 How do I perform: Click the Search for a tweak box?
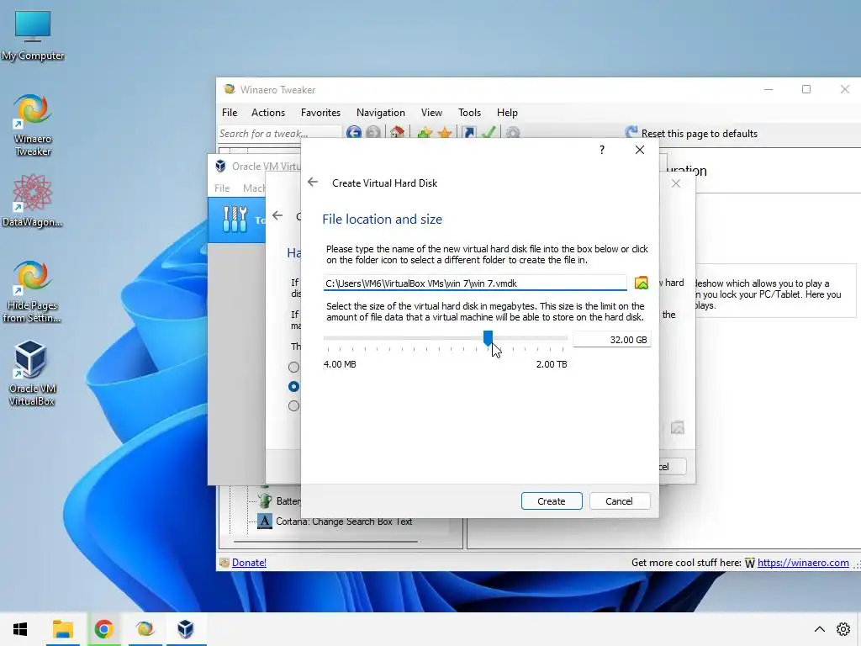tap(279, 134)
